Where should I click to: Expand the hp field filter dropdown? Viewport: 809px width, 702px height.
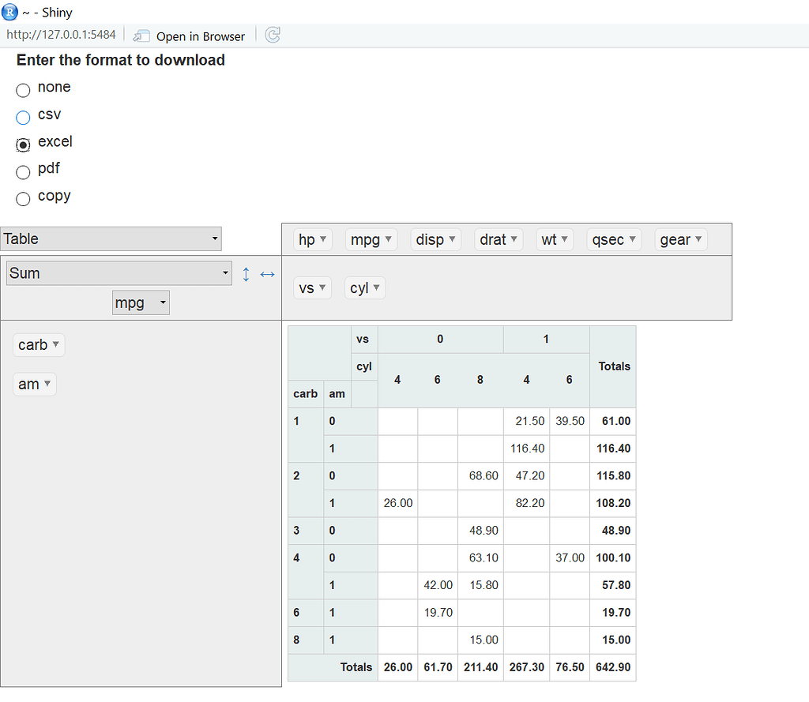pyautogui.click(x=313, y=239)
